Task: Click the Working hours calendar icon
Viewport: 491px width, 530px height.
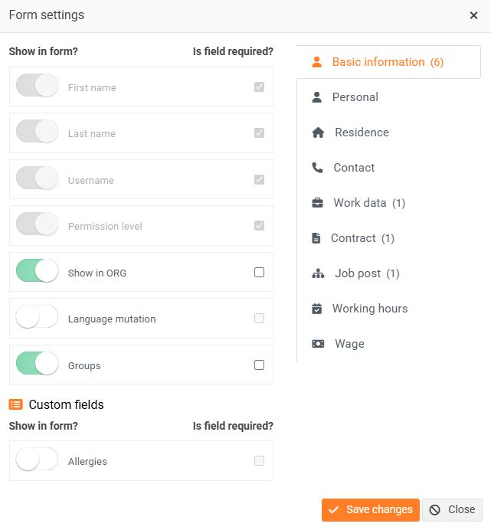Action: [317, 309]
